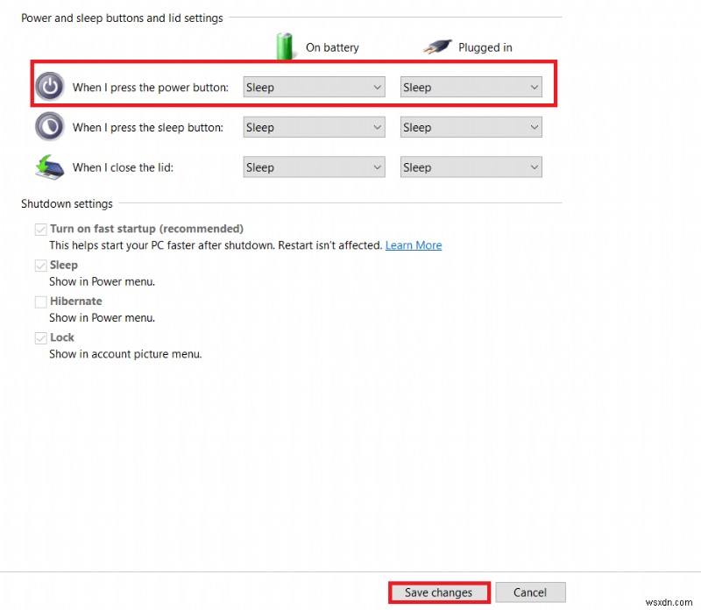Screen dimensions: 701x610
Task: Click the Shutdown settings section heading
Action: click(x=67, y=203)
